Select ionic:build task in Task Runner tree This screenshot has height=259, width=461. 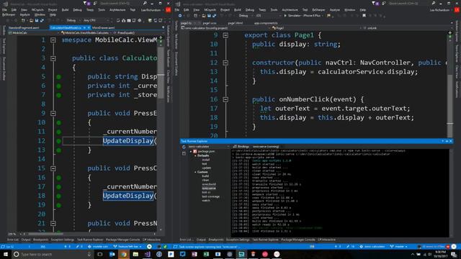point(209,184)
